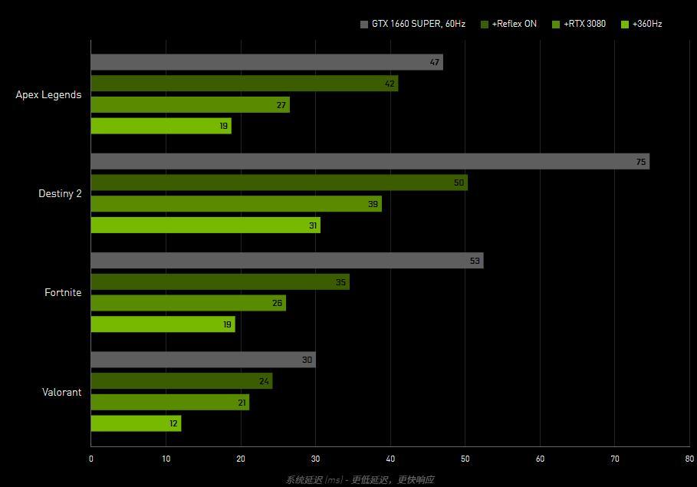Click the Fortnite bar valued 35
Viewport: 697px width, 487px height.
tap(220, 282)
